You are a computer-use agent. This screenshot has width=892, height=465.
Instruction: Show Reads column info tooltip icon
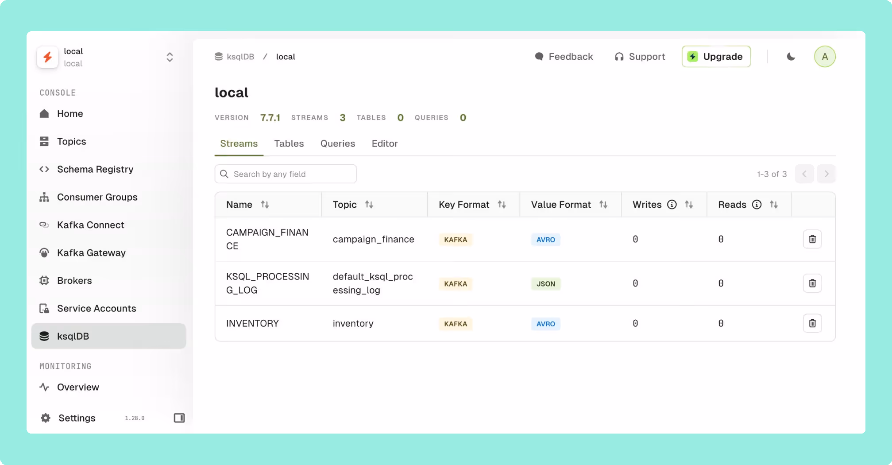[757, 205]
